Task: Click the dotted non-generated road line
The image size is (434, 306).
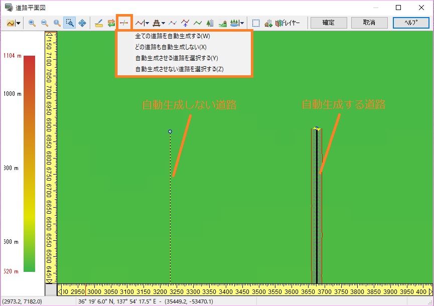Action: (170, 208)
